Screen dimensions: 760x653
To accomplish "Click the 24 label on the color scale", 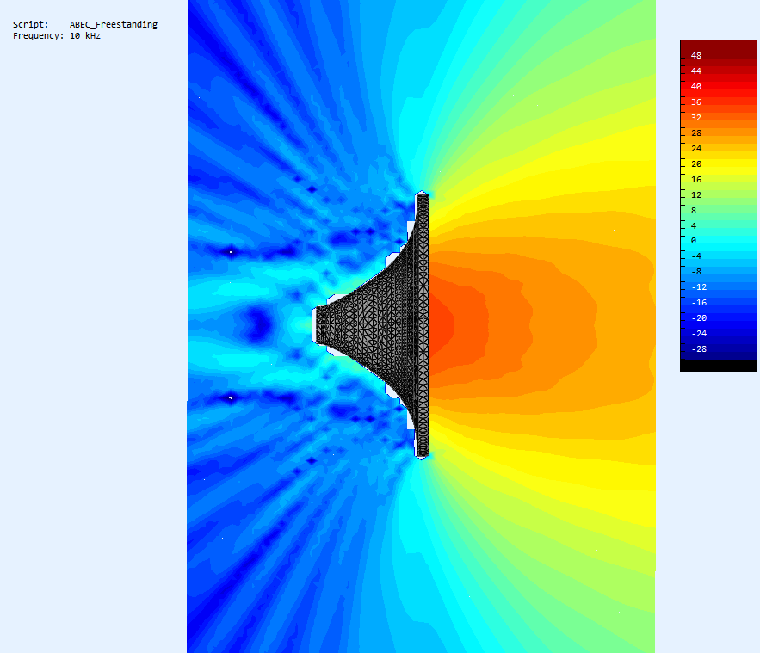I will click(x=696, y=149).
